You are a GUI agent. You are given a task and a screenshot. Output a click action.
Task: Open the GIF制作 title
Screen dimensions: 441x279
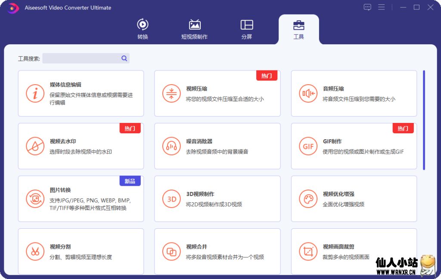332,141
